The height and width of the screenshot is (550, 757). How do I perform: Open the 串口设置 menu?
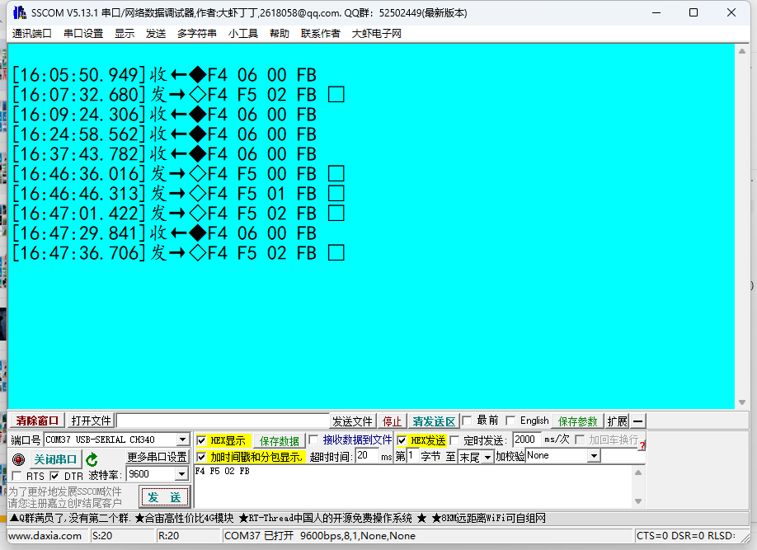point(82,35)
